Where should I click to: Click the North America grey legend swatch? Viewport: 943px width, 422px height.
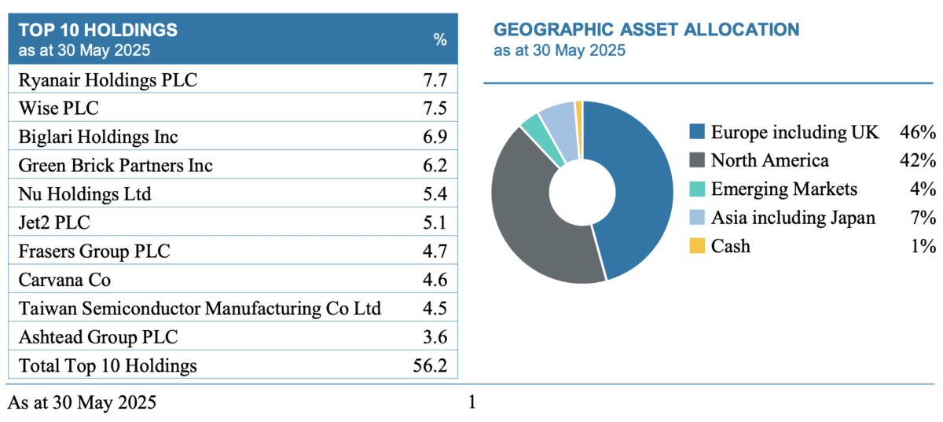coord(697,160)
